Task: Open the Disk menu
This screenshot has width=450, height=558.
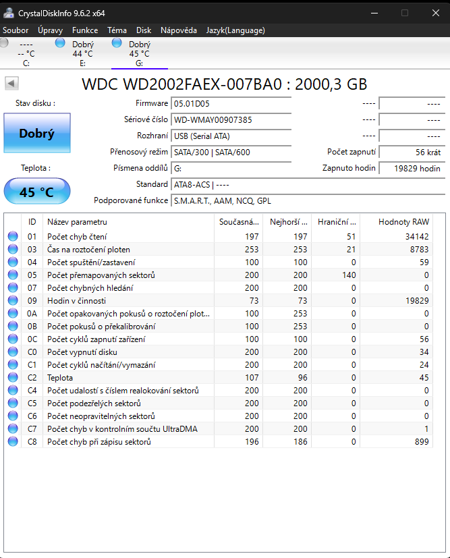Action: pyautogui.click(x=144, y=30)
